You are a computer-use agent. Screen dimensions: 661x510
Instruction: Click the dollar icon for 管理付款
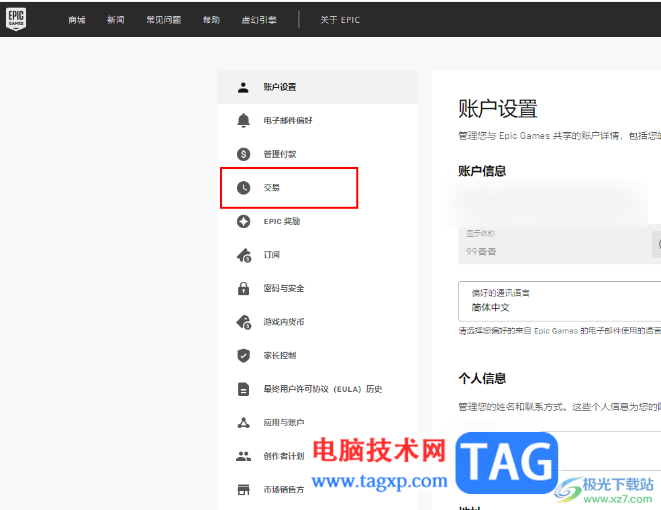pos(243,154)
